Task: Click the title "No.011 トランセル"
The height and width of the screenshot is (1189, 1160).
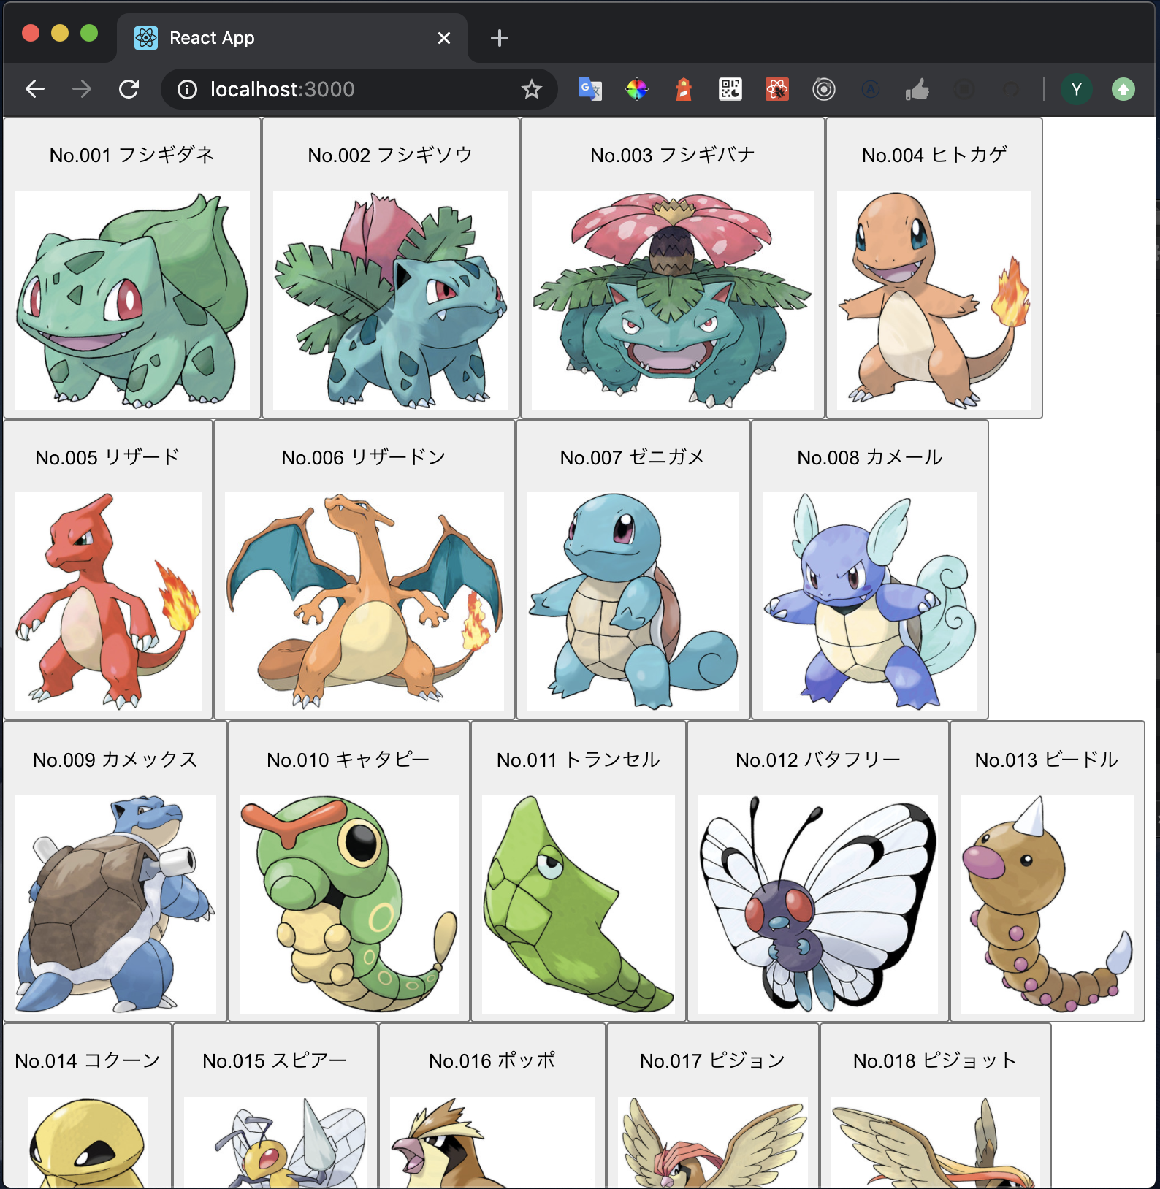Action: click(579, 760)
